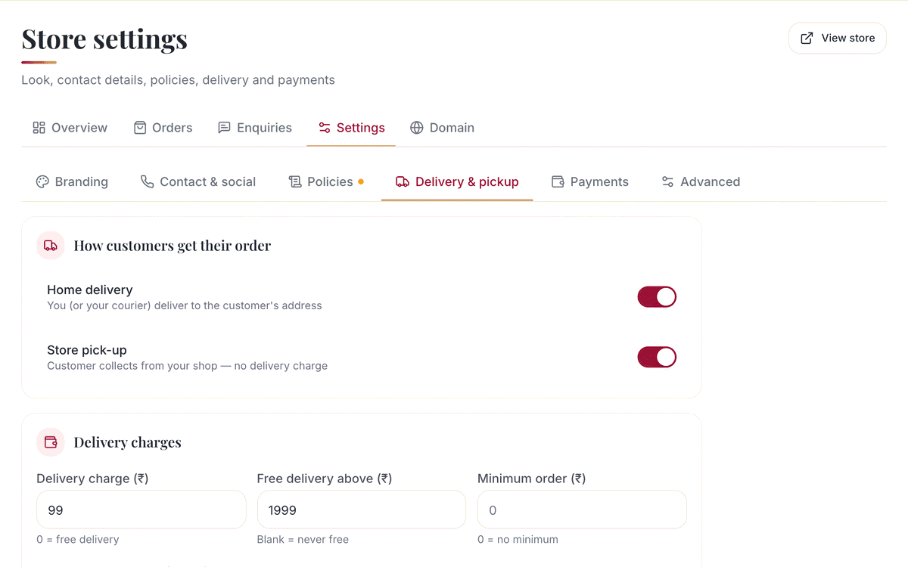Click the '0 = free delivery' hint
908x567 pixels.
[x=78, y=540]
